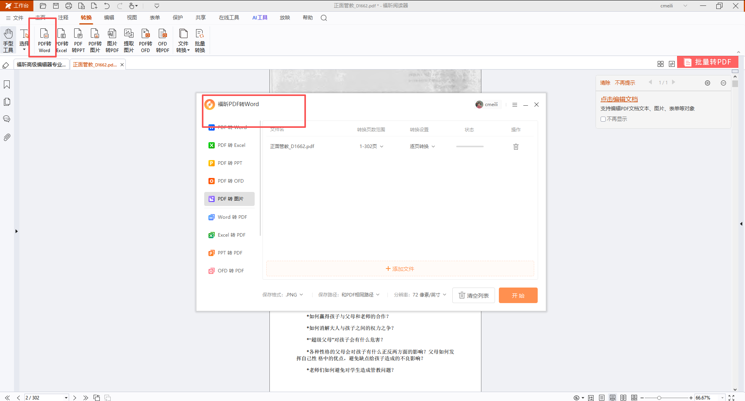The image size is (745, 401).
Task: Open the 批量转换 batch convert tool
Action: tap(200, 40)
